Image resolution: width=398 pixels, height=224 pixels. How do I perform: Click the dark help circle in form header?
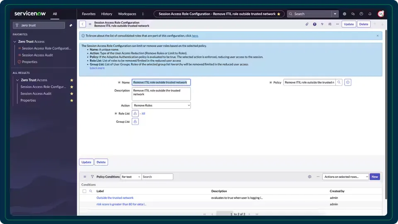315,24
